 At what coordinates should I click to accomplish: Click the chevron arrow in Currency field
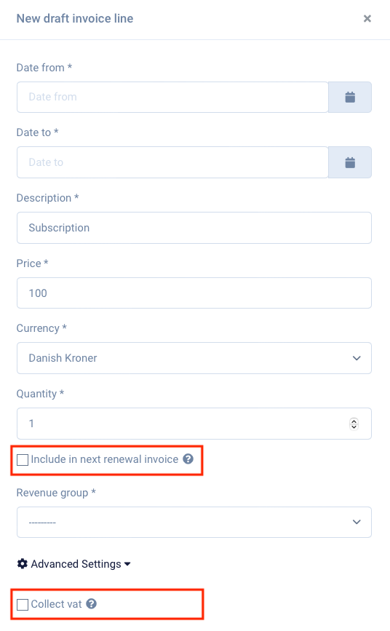(x=357, y=358)
